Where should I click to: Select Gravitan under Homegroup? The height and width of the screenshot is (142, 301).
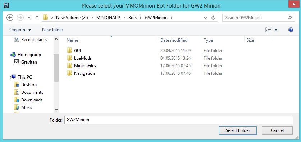pyautogui.click(x=29, y=62)
